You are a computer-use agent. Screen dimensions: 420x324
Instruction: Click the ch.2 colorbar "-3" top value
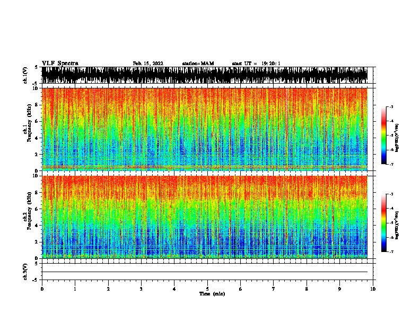(x=391, y=194)
